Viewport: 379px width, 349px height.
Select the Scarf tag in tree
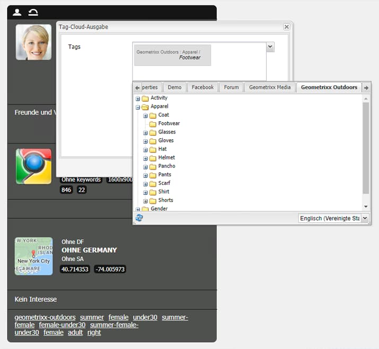[164, 183]
